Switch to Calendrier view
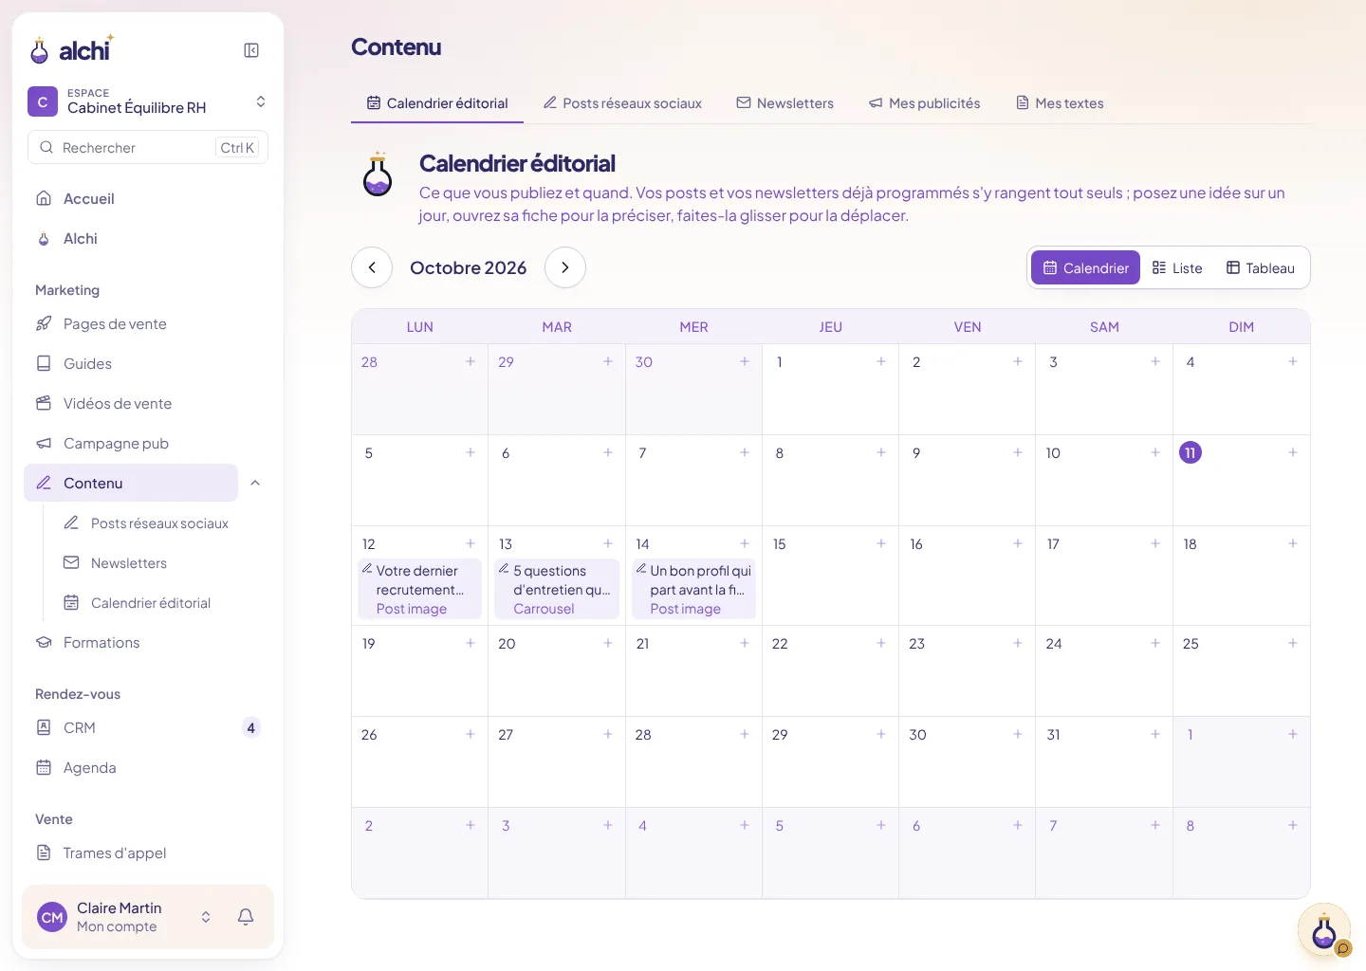This screenshot has width=1366, height=971. [x=1085, y=268]
